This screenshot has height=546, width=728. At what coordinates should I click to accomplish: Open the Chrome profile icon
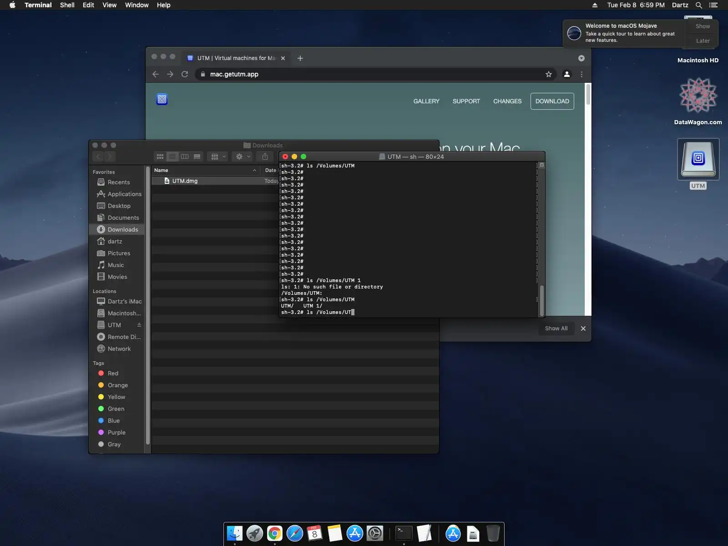pyautogui.click(x=567, y=74)
